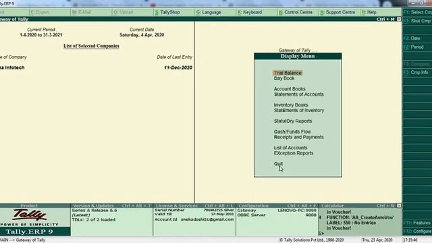This screenshot has height=243, width=432.
Task: Click Tally Solutions copyright text
Action: pyautogui.click(x=312, y=240)
